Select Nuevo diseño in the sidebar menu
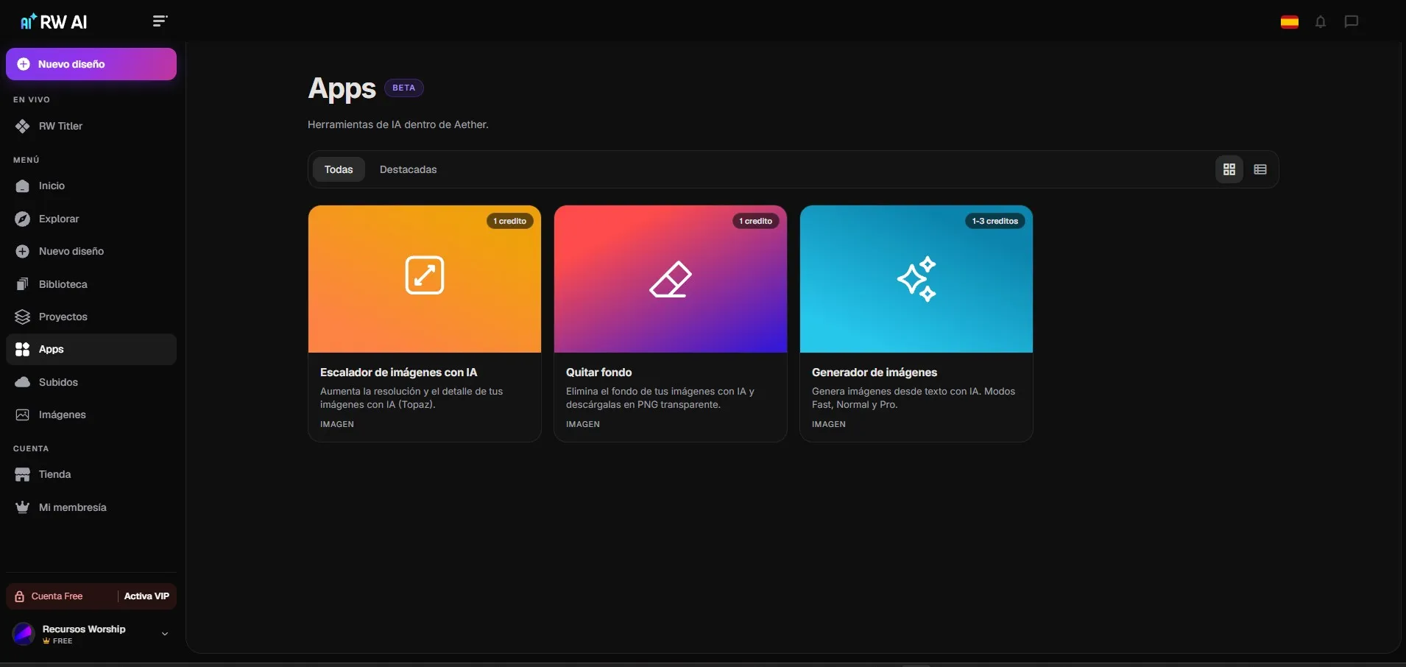 91,251
